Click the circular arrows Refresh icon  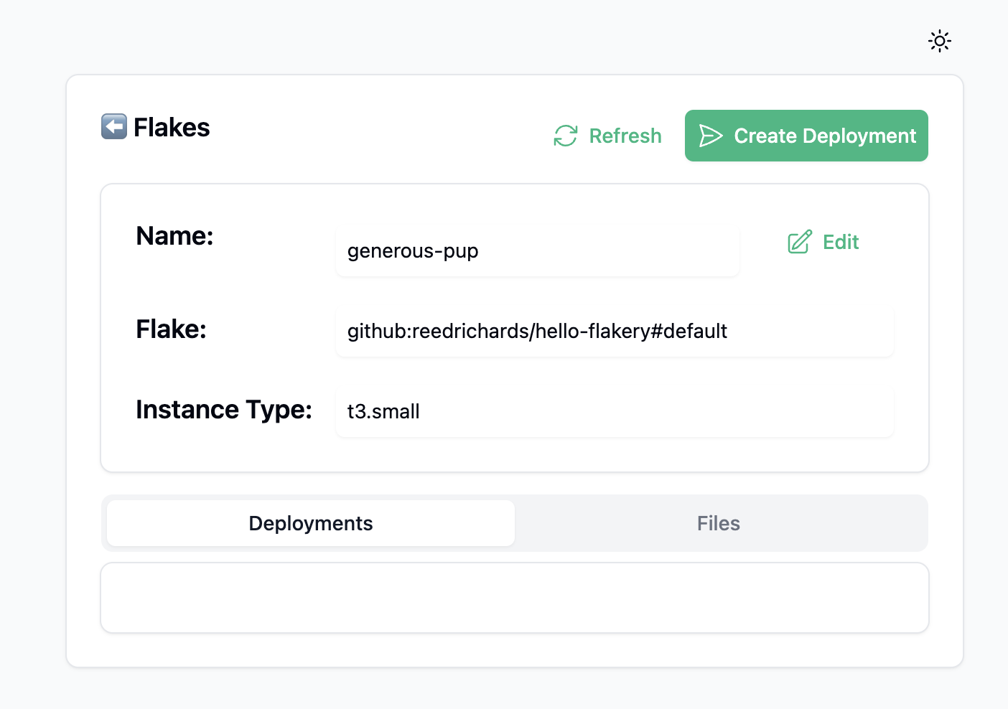[566, 136]
